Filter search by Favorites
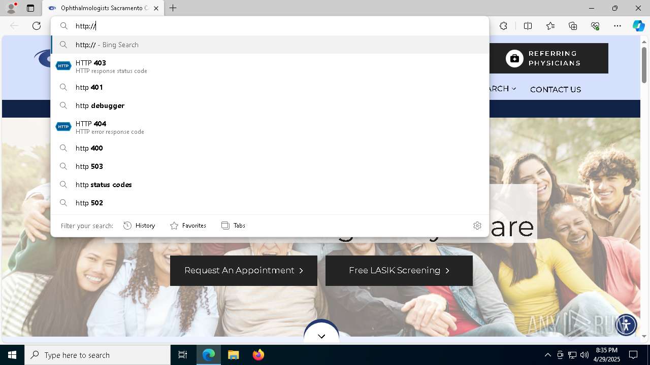This screenshot has height=365, width=650. tap(188, 226)
